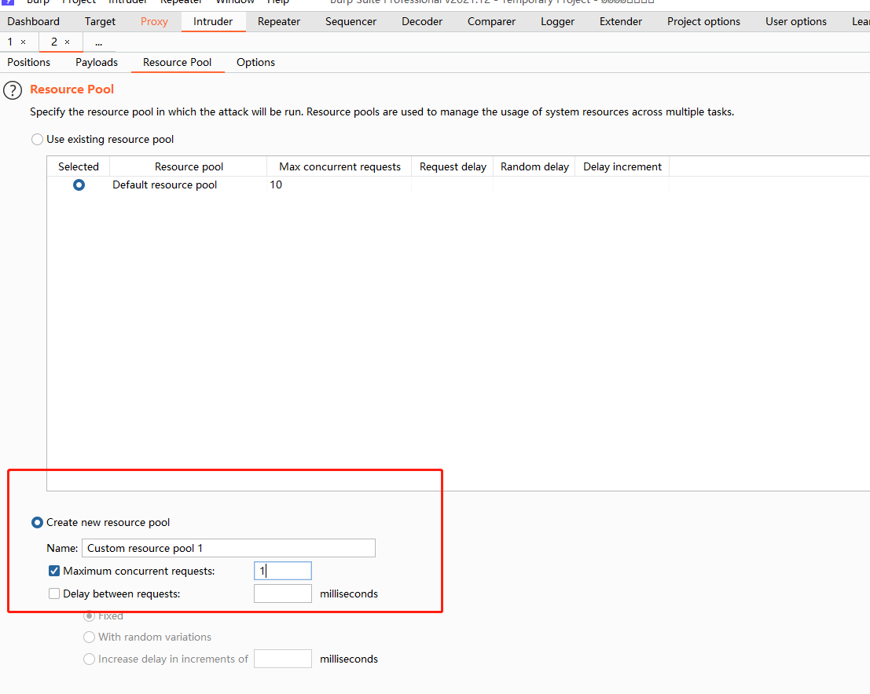Open the Sequencer tab
This screenshot has width=870, height=694.
coord(351,22)
